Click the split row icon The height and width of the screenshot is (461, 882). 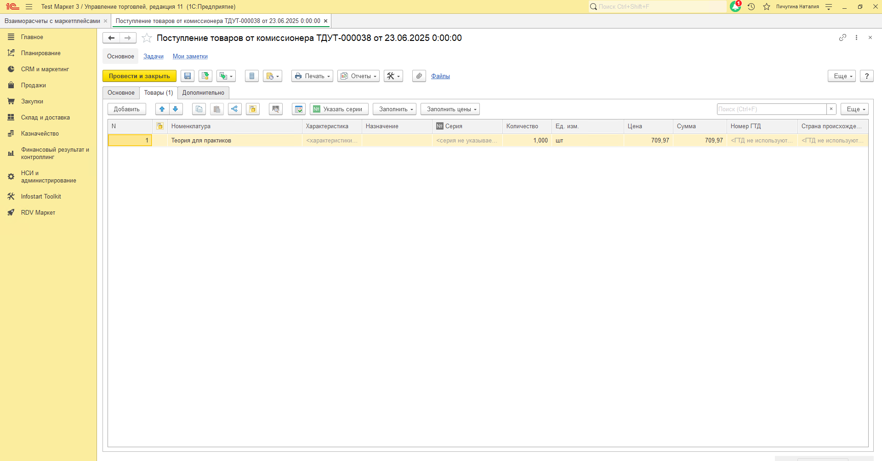[x=235, y=109]
